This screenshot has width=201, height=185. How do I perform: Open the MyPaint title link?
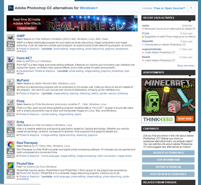pos(23,80)
